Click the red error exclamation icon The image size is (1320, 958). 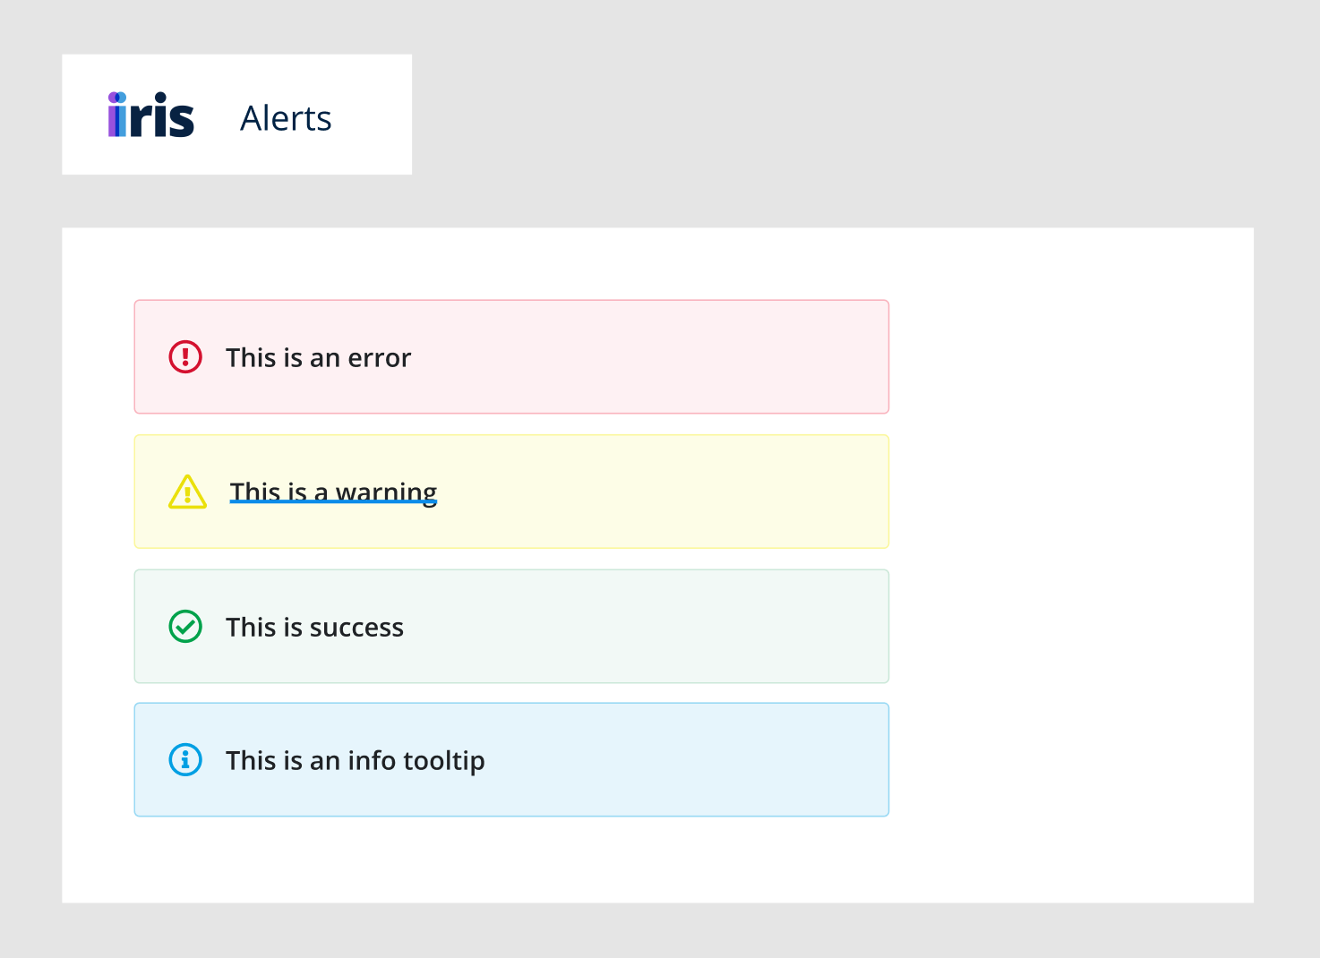185,357
